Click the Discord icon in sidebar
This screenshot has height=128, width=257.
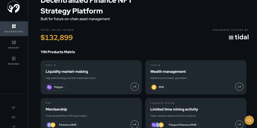(x=14, y=117)
